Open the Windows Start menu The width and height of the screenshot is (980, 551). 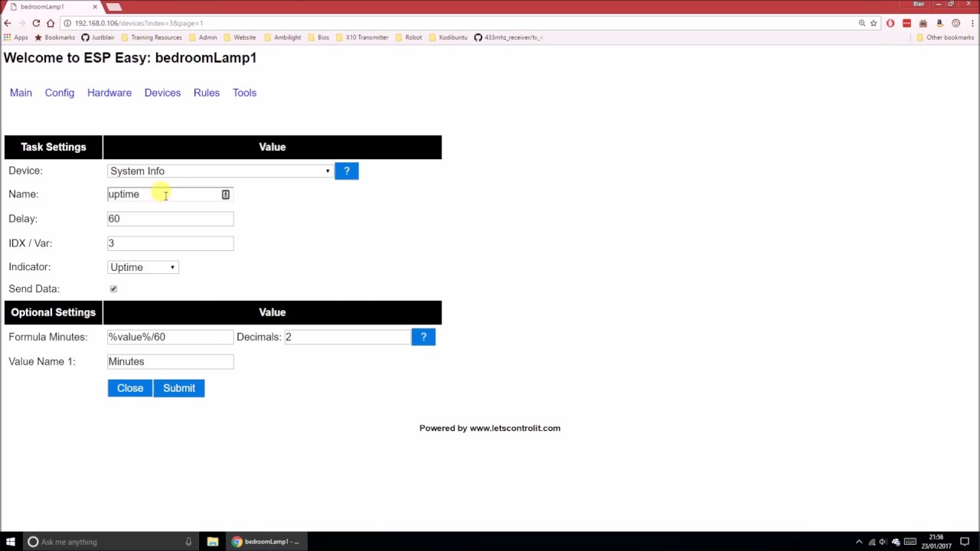[11, 542]
